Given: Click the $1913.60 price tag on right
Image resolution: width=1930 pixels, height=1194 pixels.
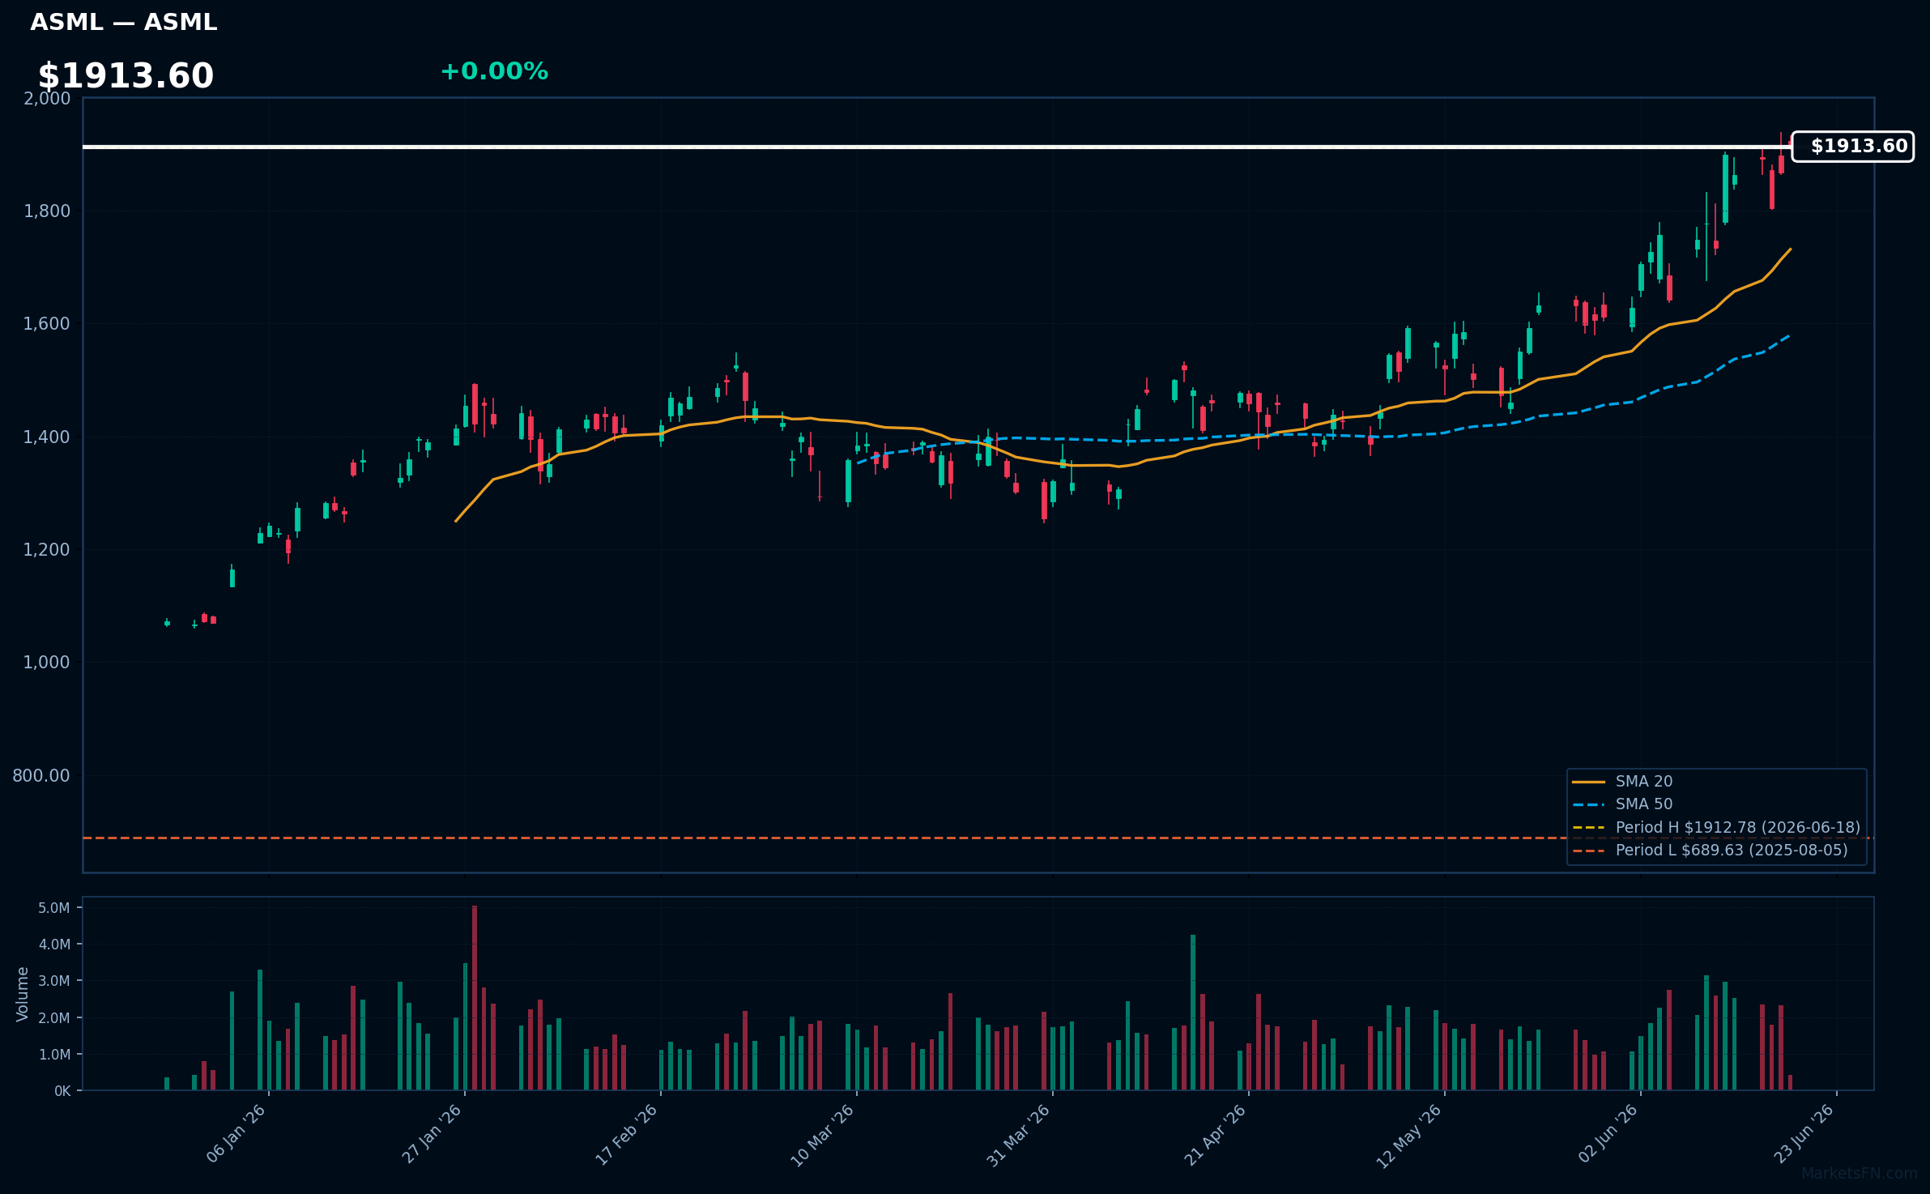Looking at the screenshot, I should click(x=1852, y=147).
